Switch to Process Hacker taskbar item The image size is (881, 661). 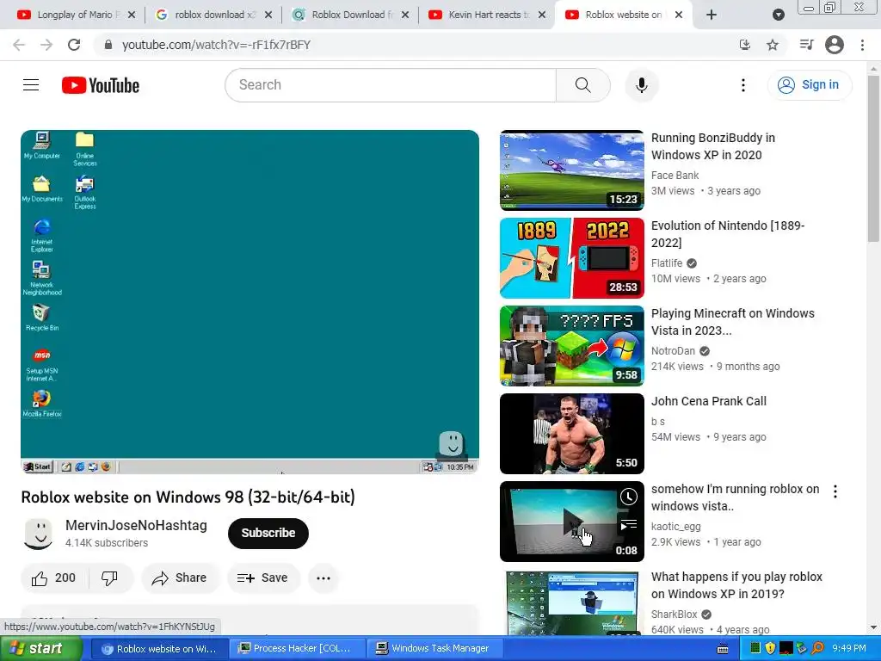click(297, 649)
